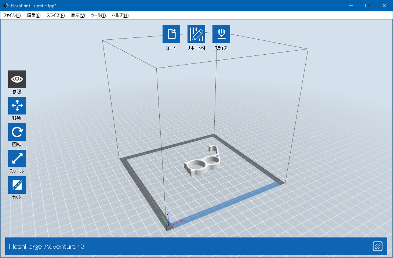
Task: Open the 編集(E) menu
Action: [34, 15]
